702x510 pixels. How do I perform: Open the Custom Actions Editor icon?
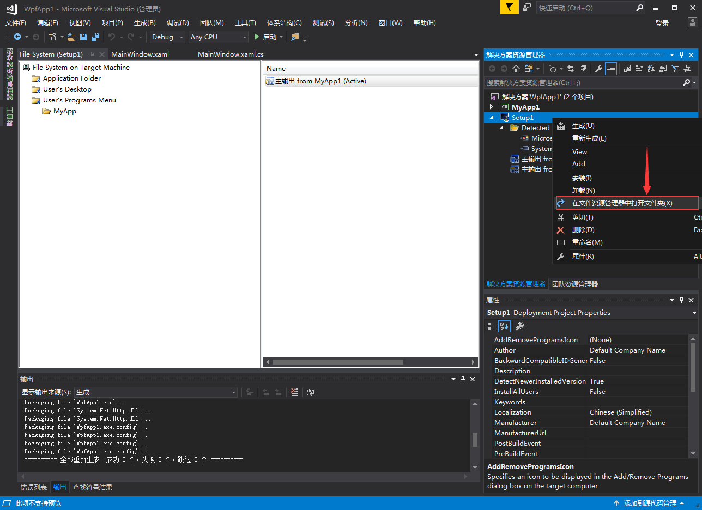[x=675, y=69]
